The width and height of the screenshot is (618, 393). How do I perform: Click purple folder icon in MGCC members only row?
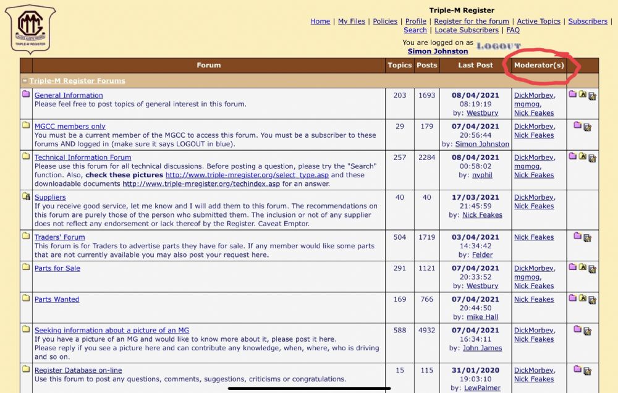(577, 125)
